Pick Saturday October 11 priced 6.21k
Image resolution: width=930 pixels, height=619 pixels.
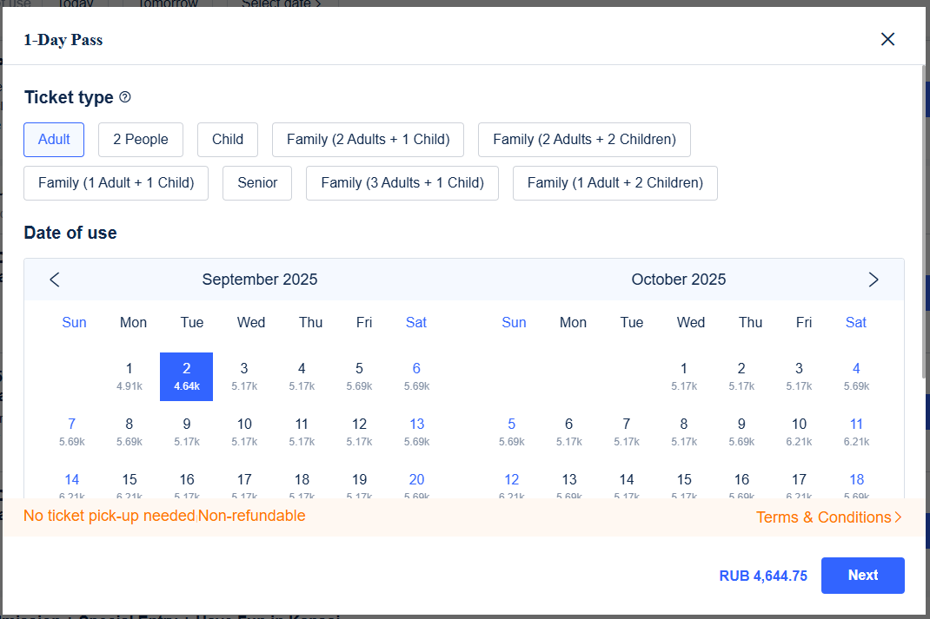coord(856,432)
